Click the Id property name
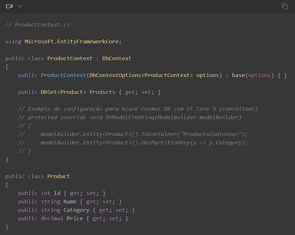The height and width of the screenshot is (235, 295). tap(57, 193)
